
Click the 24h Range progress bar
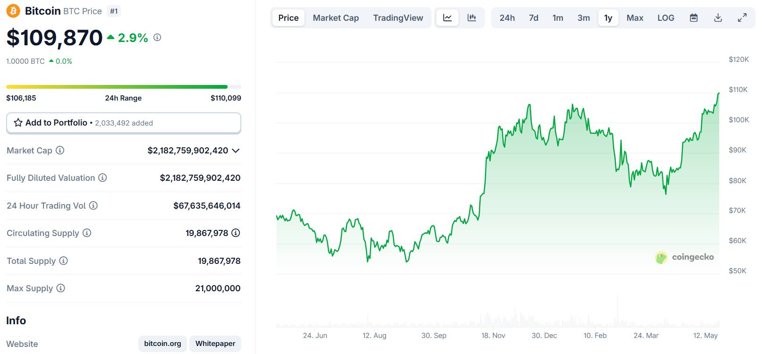pos(124,87)
